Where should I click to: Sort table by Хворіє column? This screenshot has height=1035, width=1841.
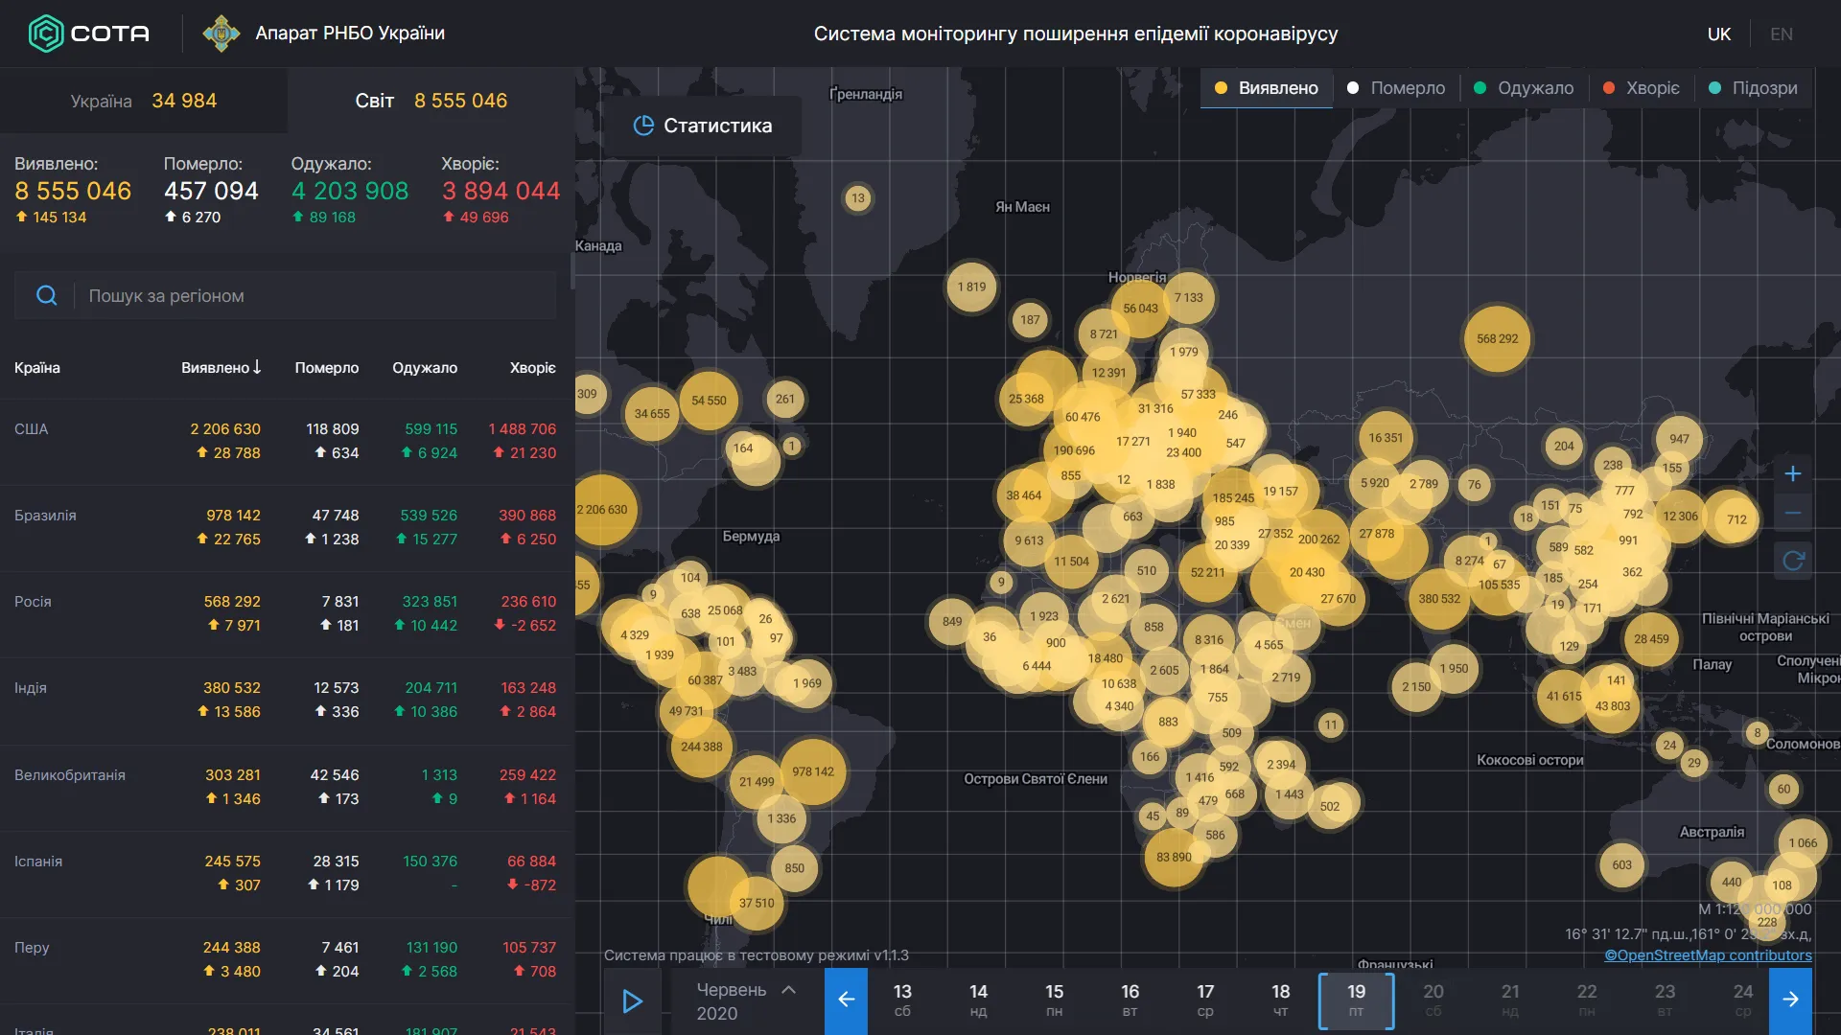coord(533,368)
